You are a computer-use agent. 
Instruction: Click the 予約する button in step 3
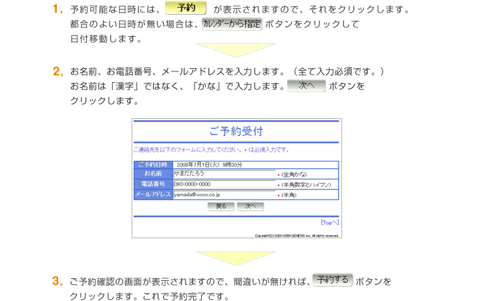(x=333, y=280)
